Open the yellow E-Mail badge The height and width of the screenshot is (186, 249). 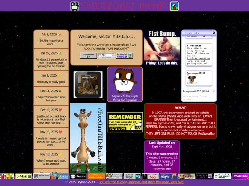24,176
